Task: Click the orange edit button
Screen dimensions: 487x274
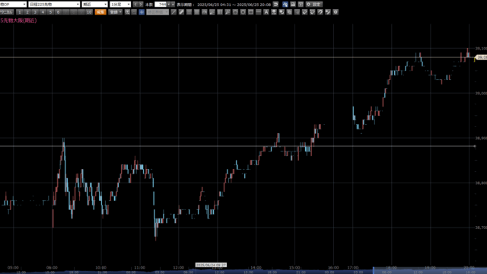Action: (x=100, y=12)
